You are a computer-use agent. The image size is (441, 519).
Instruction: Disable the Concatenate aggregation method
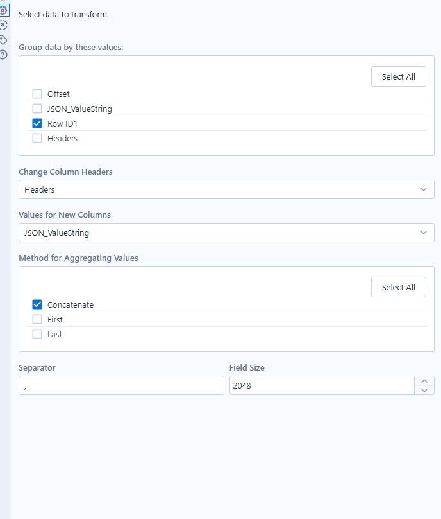tap(37, 304)
